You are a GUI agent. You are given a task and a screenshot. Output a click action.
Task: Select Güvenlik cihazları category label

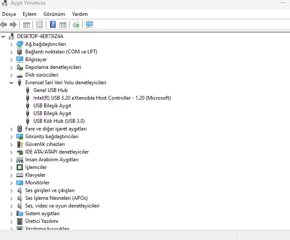click(x=45, y=144)
